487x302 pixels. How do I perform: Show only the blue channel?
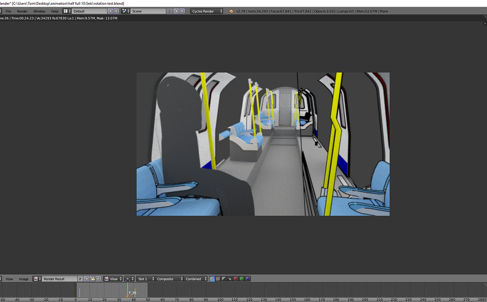click(248, 279)
